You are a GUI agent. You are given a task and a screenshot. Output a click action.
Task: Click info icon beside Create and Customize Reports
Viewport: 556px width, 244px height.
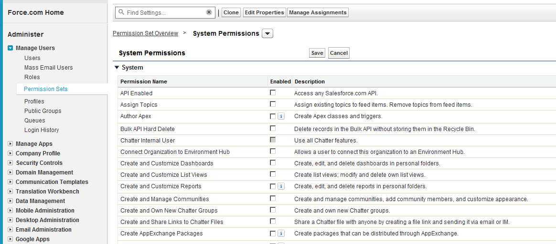[x=281, y=186]
